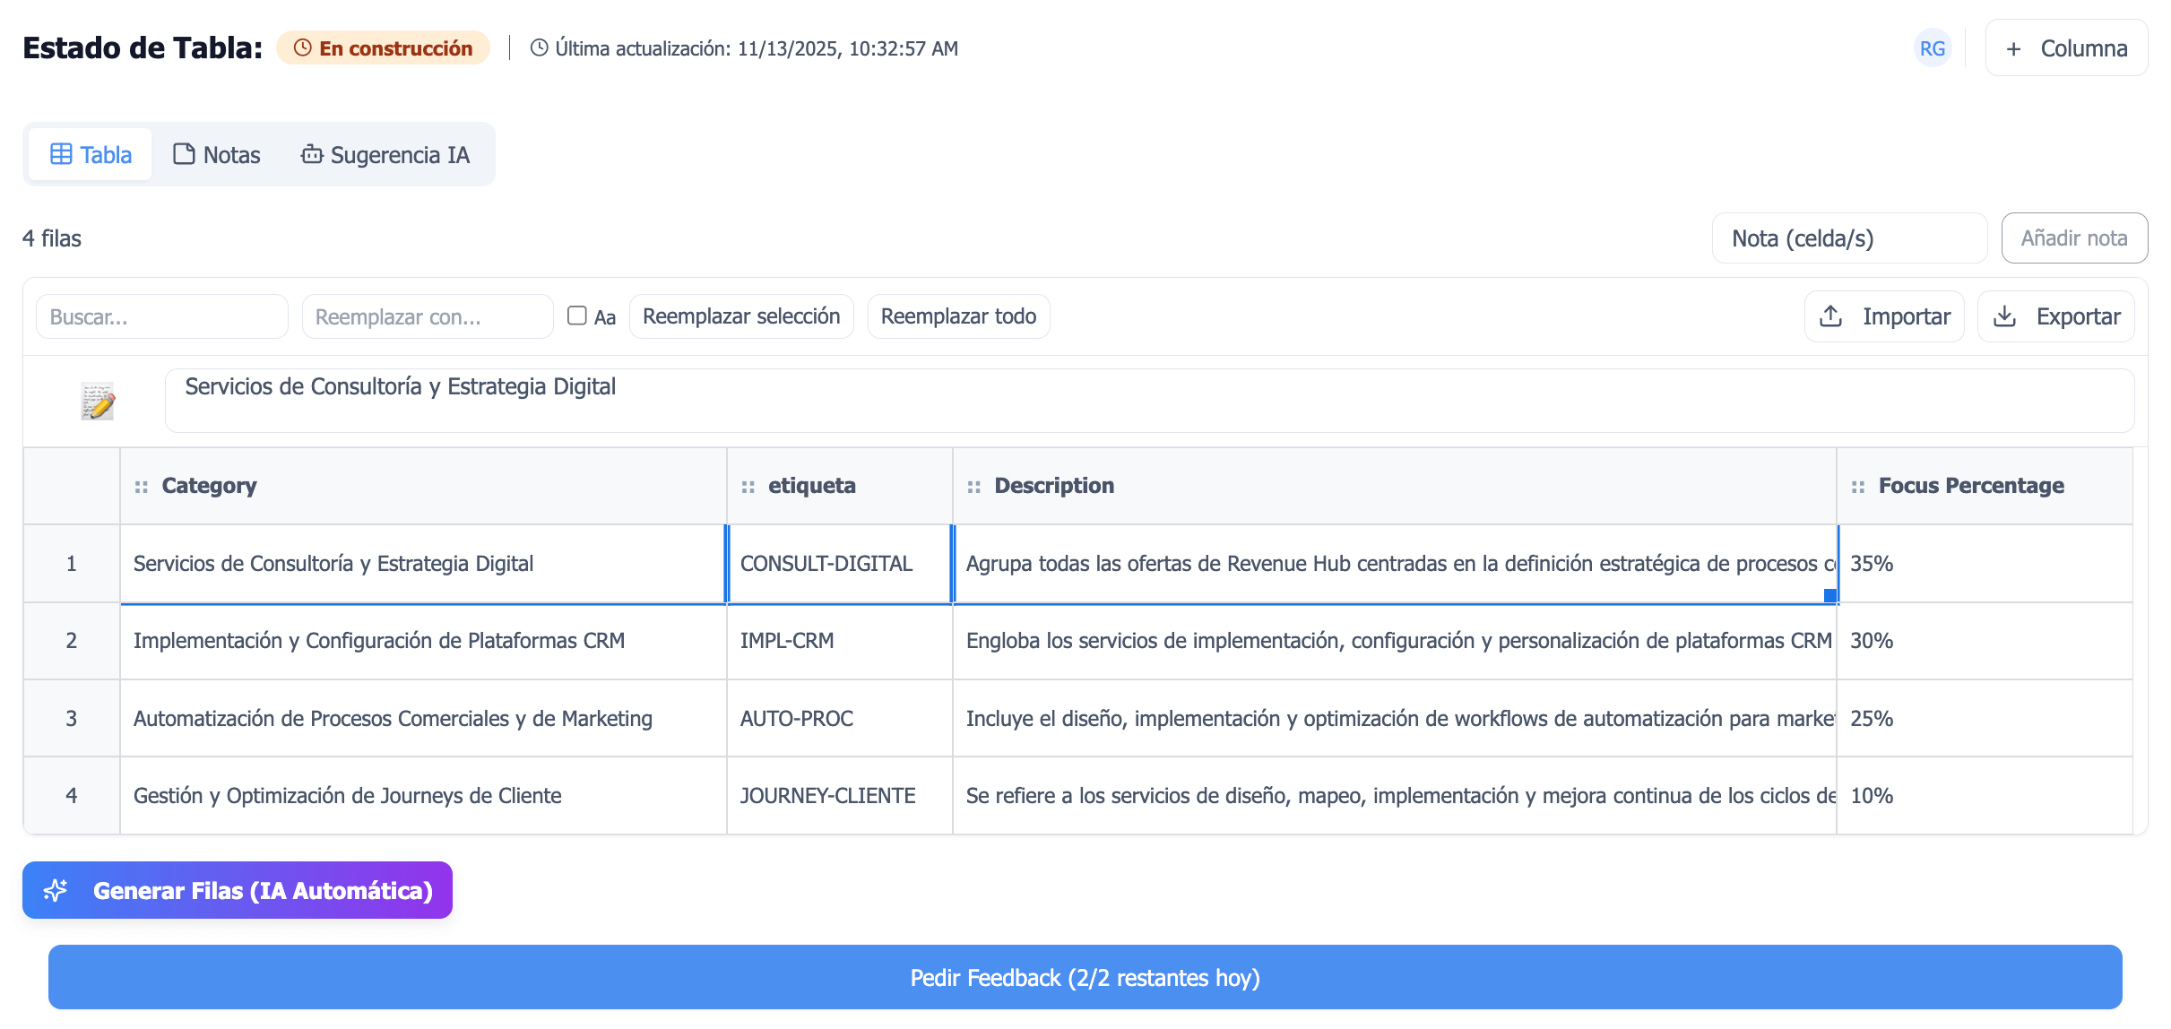
Task: Click the memo pencil icon beside the table title
Action: point(97,400)
